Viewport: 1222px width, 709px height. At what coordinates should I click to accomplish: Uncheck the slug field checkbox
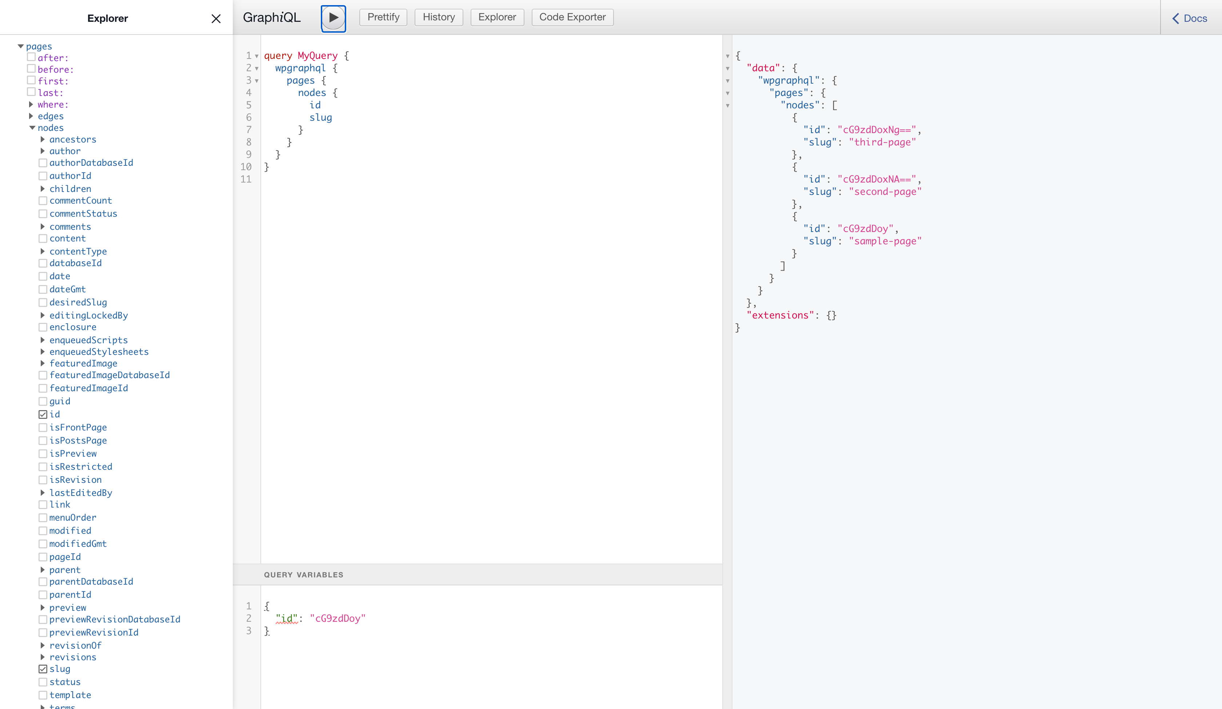click(43, 669)
